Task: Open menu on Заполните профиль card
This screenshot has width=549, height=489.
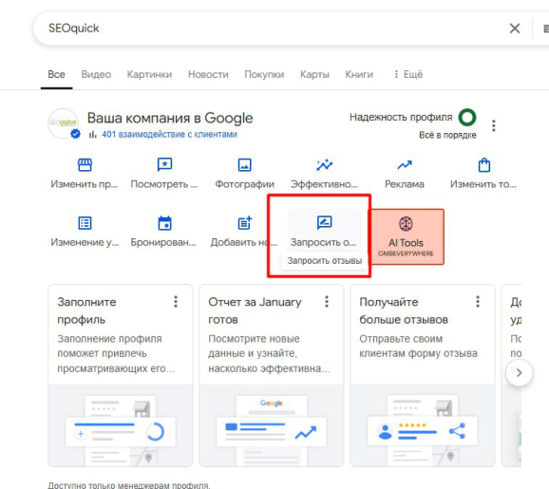Action: (x=176, y=301)
